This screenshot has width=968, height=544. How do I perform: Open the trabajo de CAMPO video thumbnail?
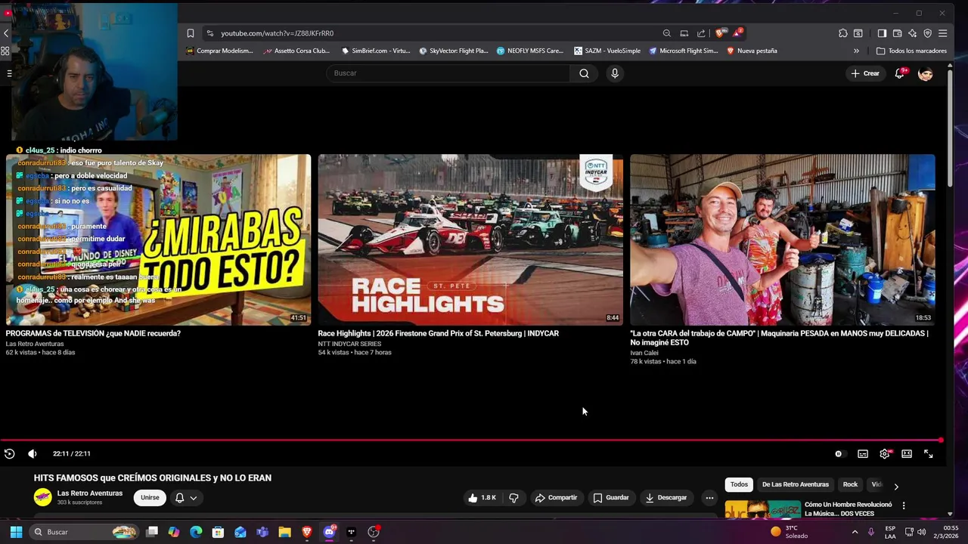pos(783,240)
